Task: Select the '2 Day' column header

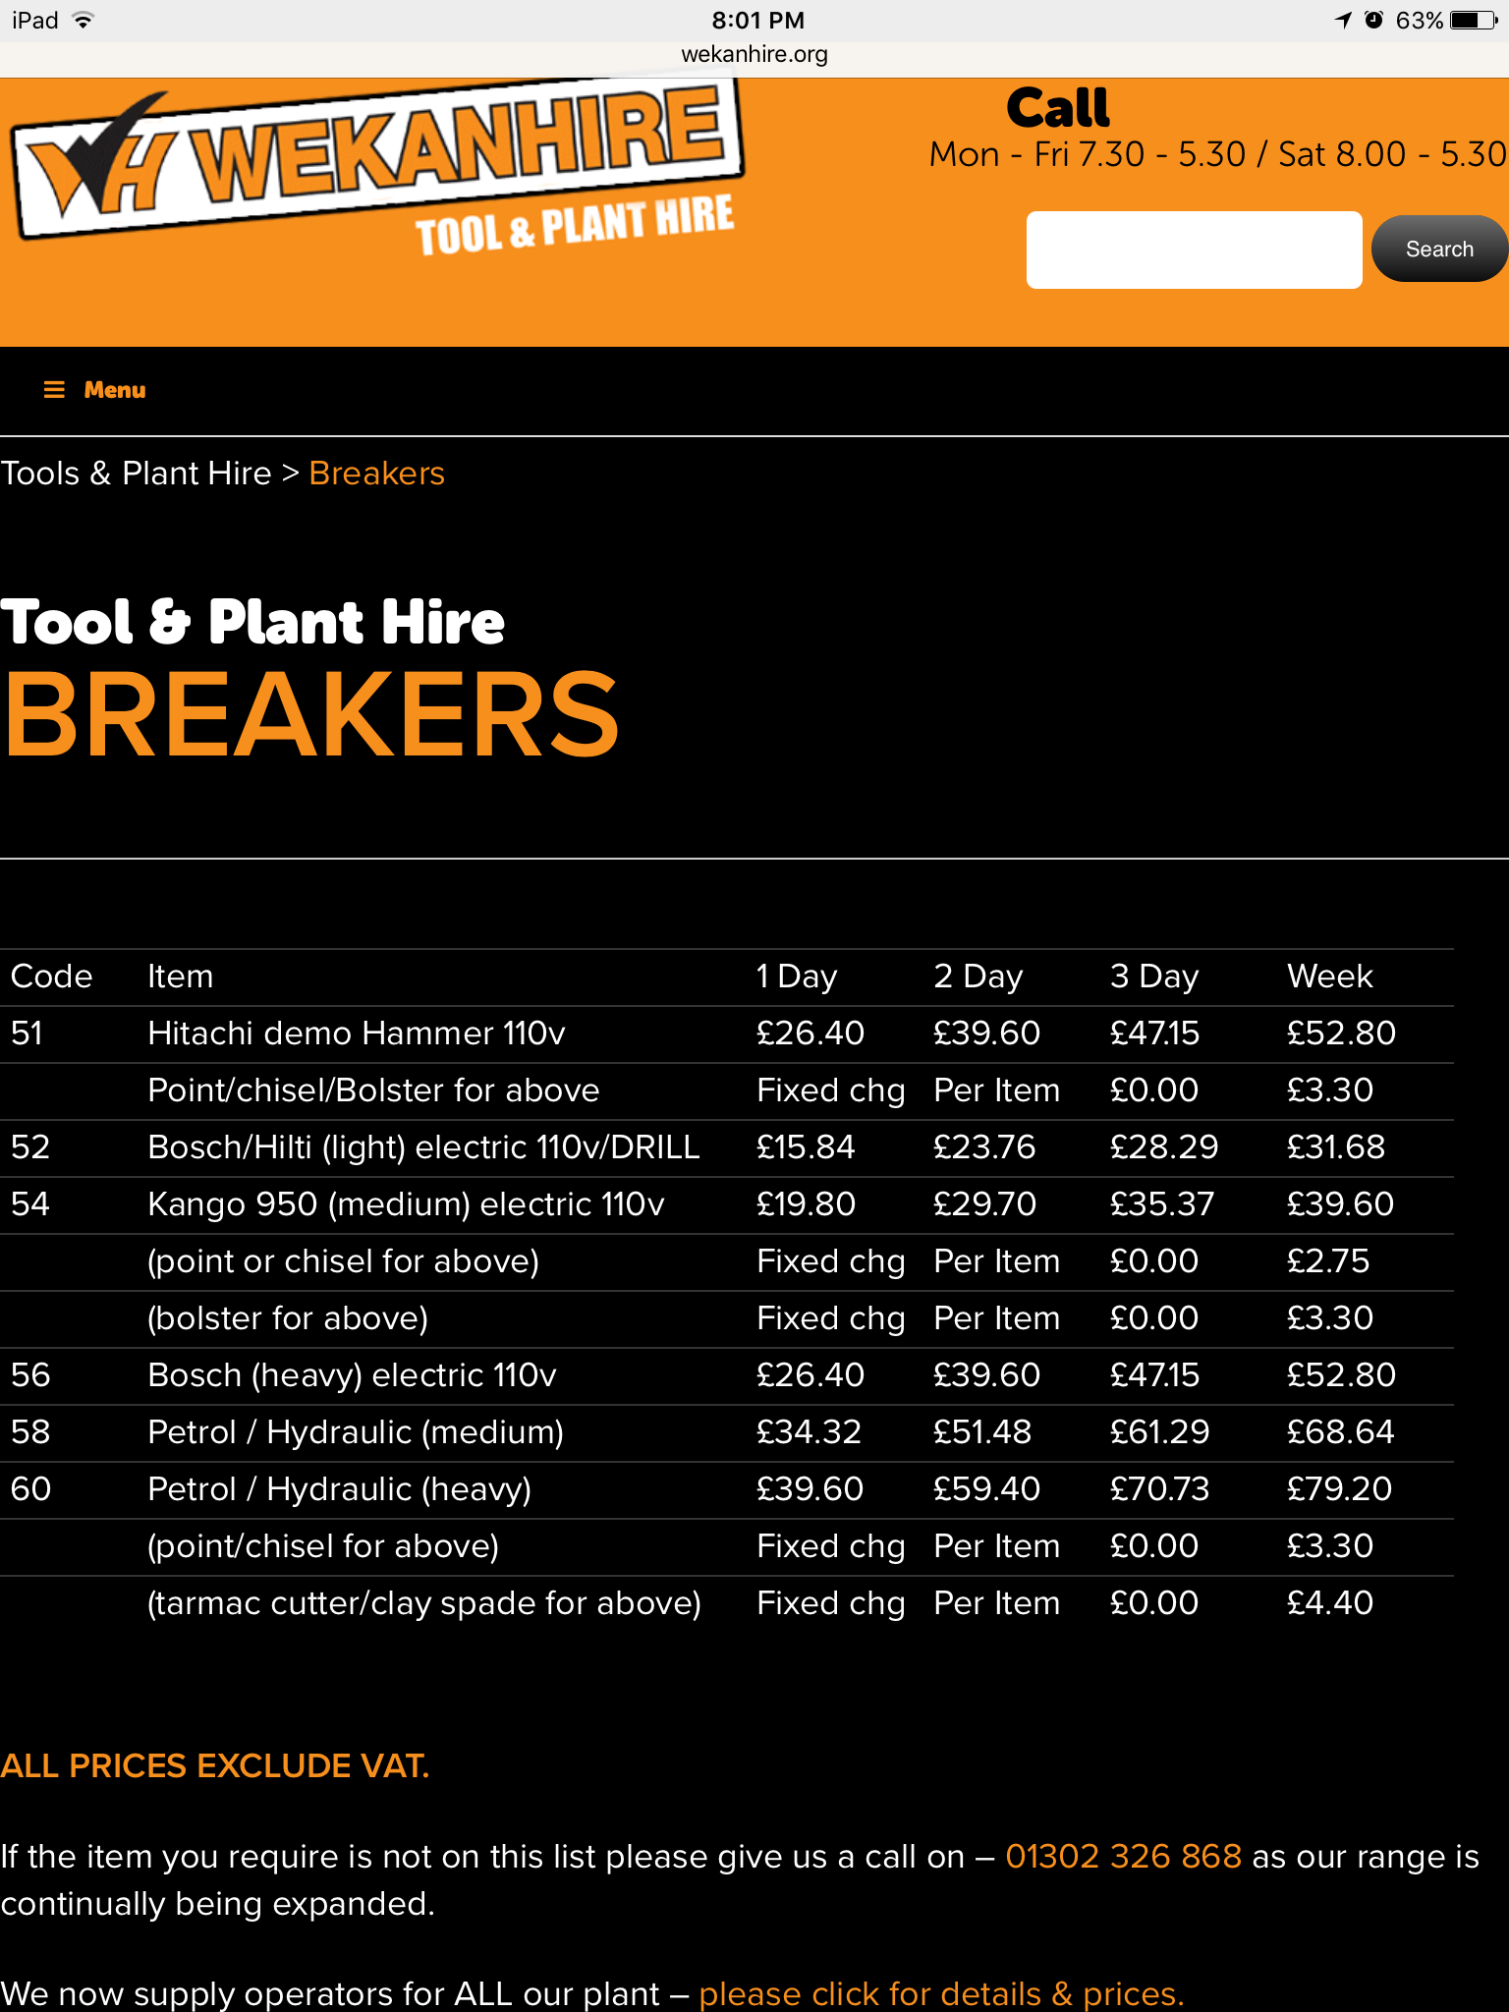Action: [x=978, y=977]
